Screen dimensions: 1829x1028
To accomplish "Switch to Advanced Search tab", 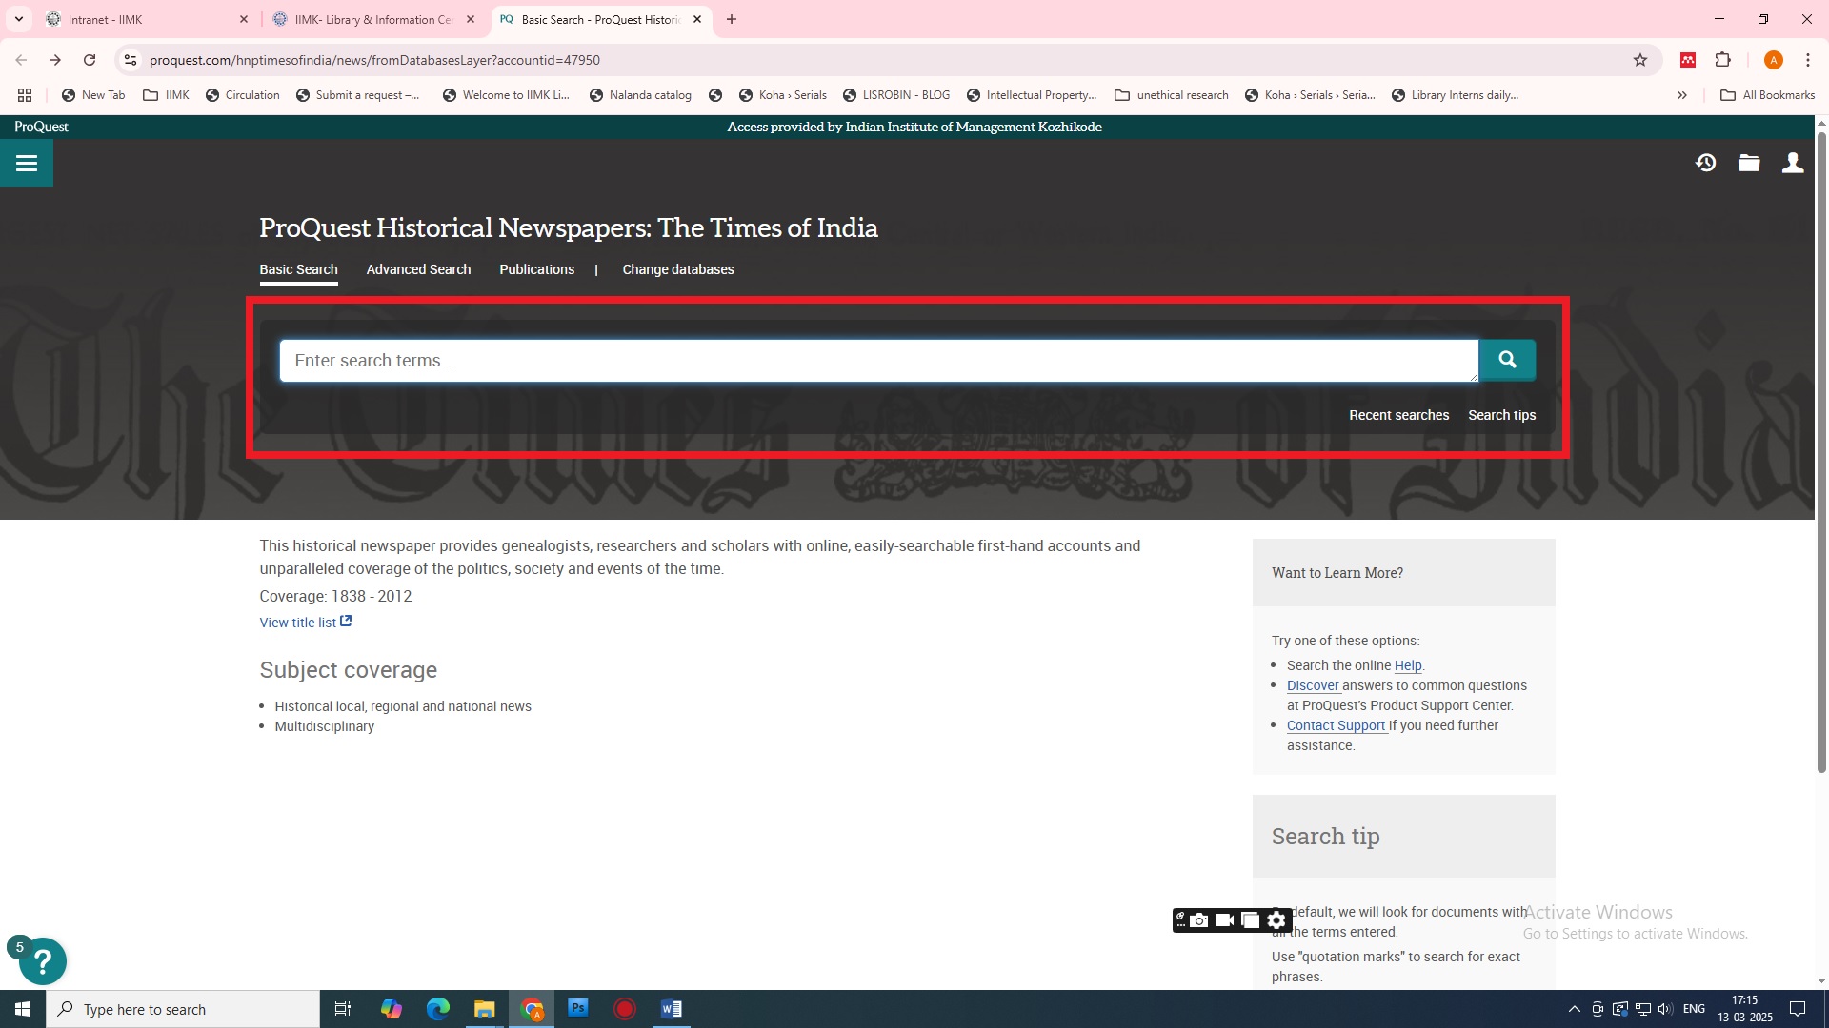I will click(x=418, y=269).
